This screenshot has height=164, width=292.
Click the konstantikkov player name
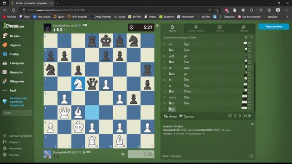pos(62,26)
